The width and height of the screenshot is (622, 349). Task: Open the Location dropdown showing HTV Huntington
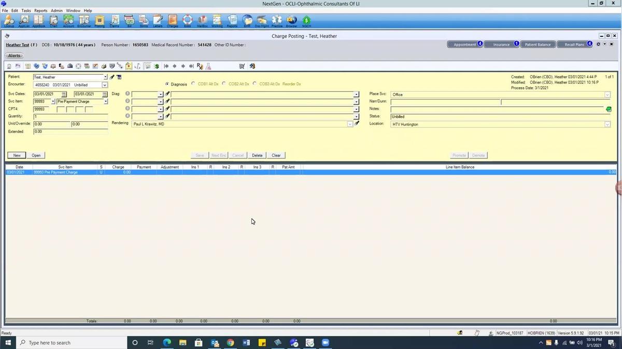(x=607, y=124)
